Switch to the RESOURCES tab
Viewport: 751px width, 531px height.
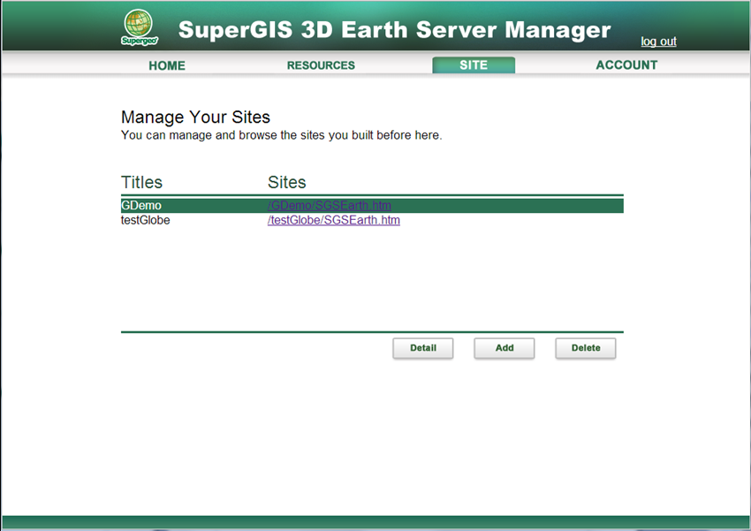click(321, 65)
